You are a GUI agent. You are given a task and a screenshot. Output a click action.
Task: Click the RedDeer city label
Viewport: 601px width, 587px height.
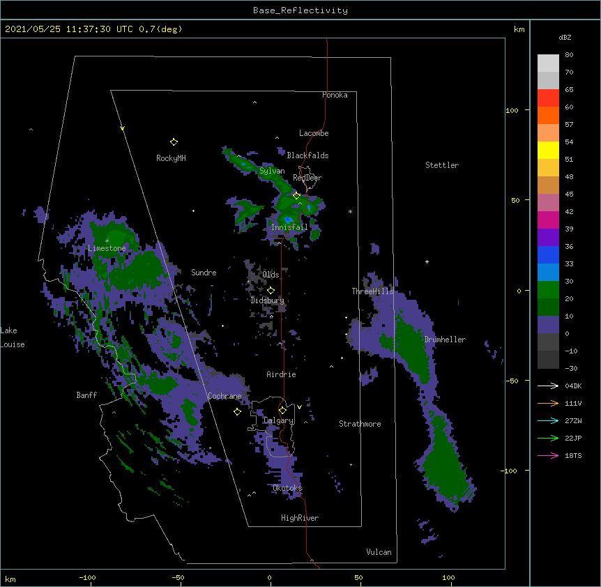[x=307, y=178]
